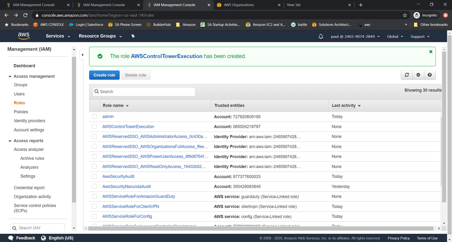Sort by Role name column arrow
452x242 pixels.
(128, 106)
